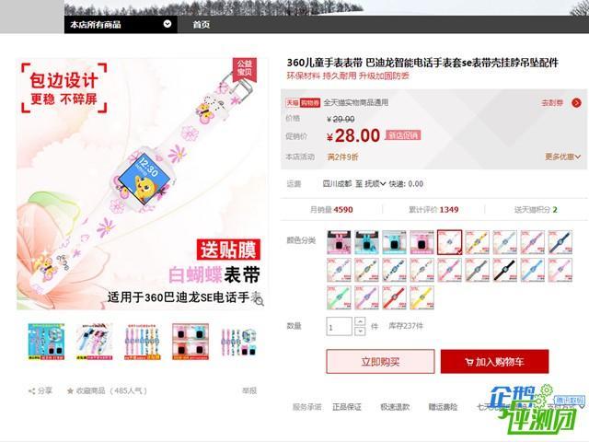
Task: Click the 库存237件 stock text
Action: pos(406,326)
